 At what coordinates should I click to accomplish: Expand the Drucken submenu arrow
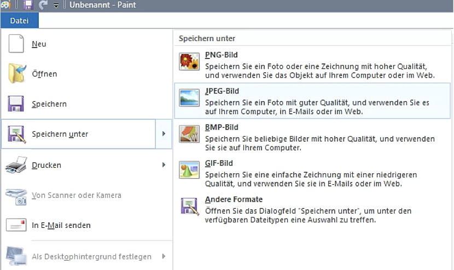pyautogui.click(x=164, y=165)
